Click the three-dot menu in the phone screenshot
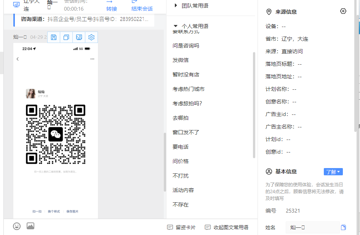360x235 pixels. point(92,59)
